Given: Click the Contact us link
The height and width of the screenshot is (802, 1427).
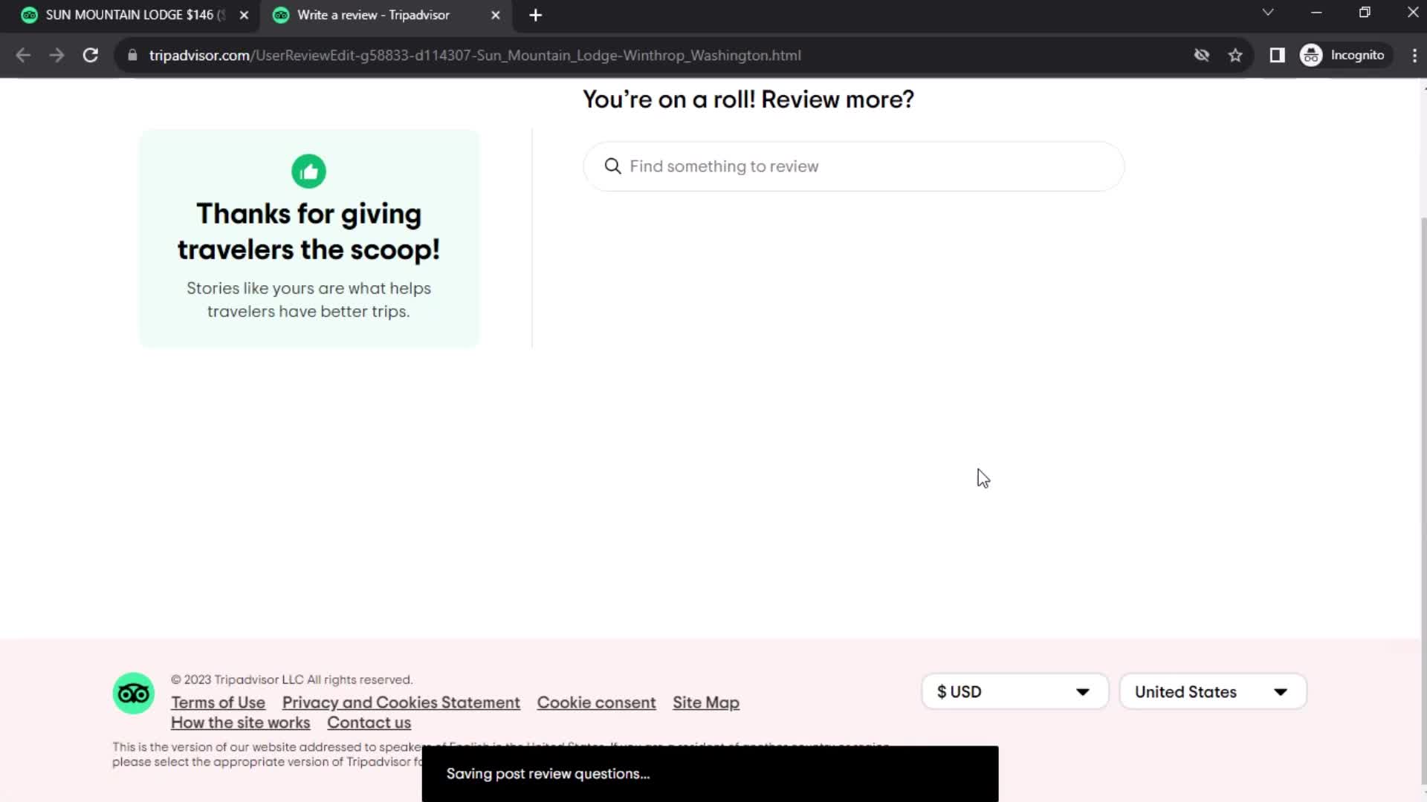Looking at the screenshot, I should [369, 723].
